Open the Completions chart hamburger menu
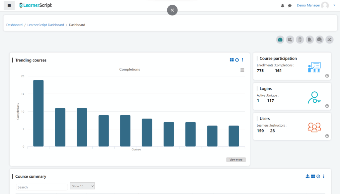The image size is (340, 194). [242, 70]
